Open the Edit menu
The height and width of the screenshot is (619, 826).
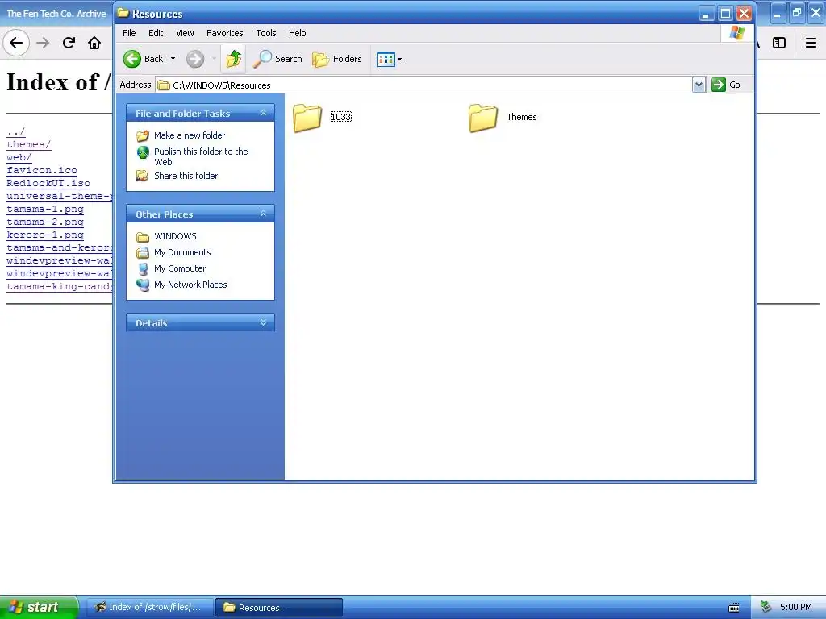tap(156, 33)
